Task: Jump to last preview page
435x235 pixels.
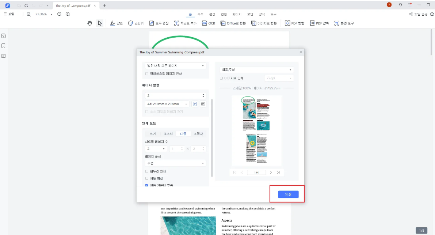Action: pos(278,172)
